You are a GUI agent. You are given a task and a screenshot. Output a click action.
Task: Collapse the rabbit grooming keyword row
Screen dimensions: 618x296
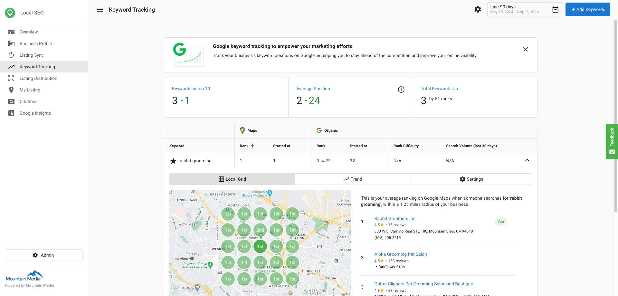527,160
